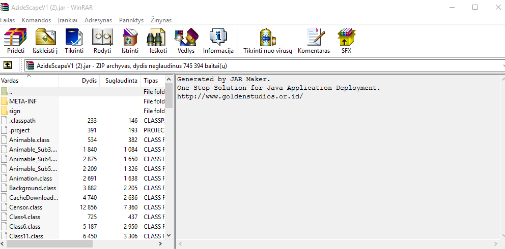Click the WinRAR icon in the title bar
Image resolution: width=505 pixels, height=249 pixels.
5,7
